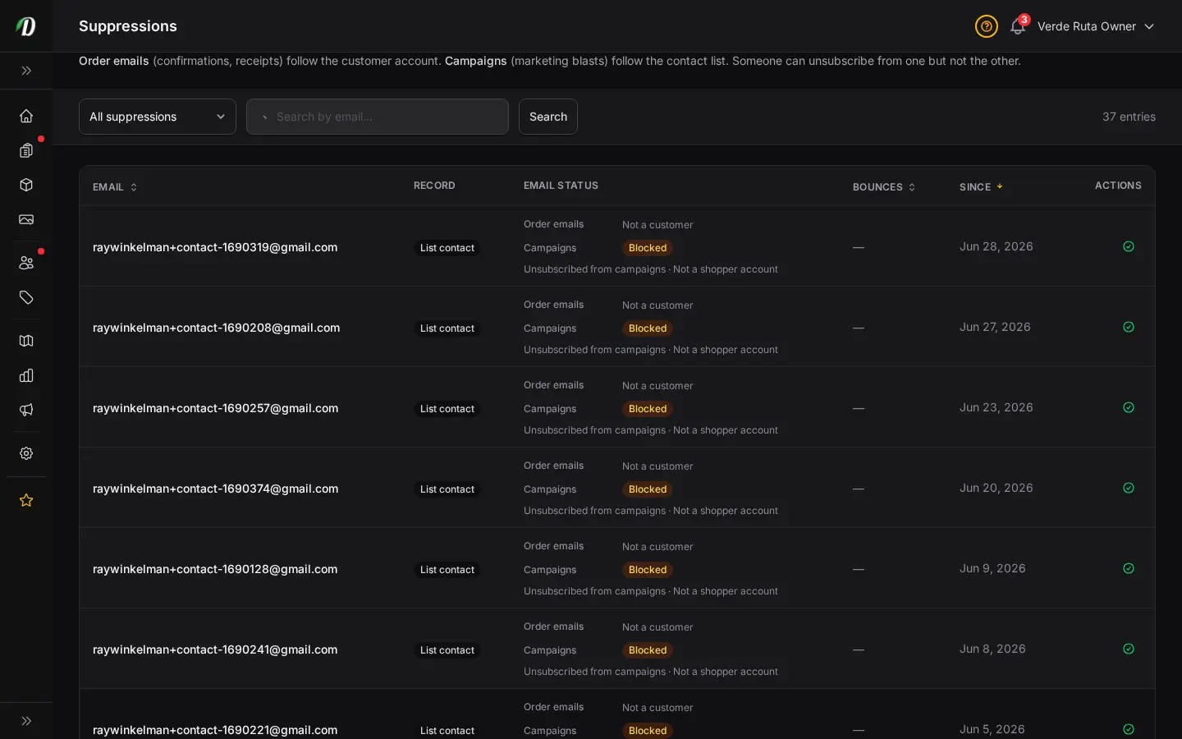This screenshot has height=739, width=1182.
Task: Click the 37 entries count
Action: pyautogui.click(x=1129, y=117)
